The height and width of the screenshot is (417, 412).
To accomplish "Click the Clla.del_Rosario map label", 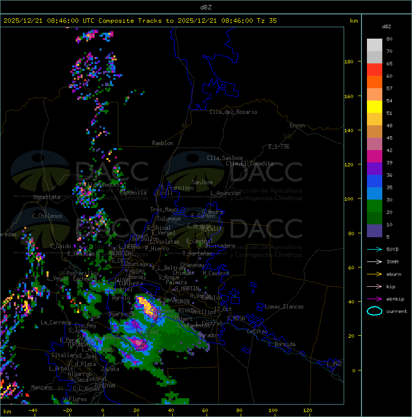I will 233,112.
